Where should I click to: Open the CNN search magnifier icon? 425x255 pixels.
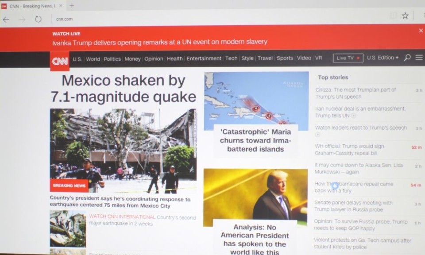(407, 58)
